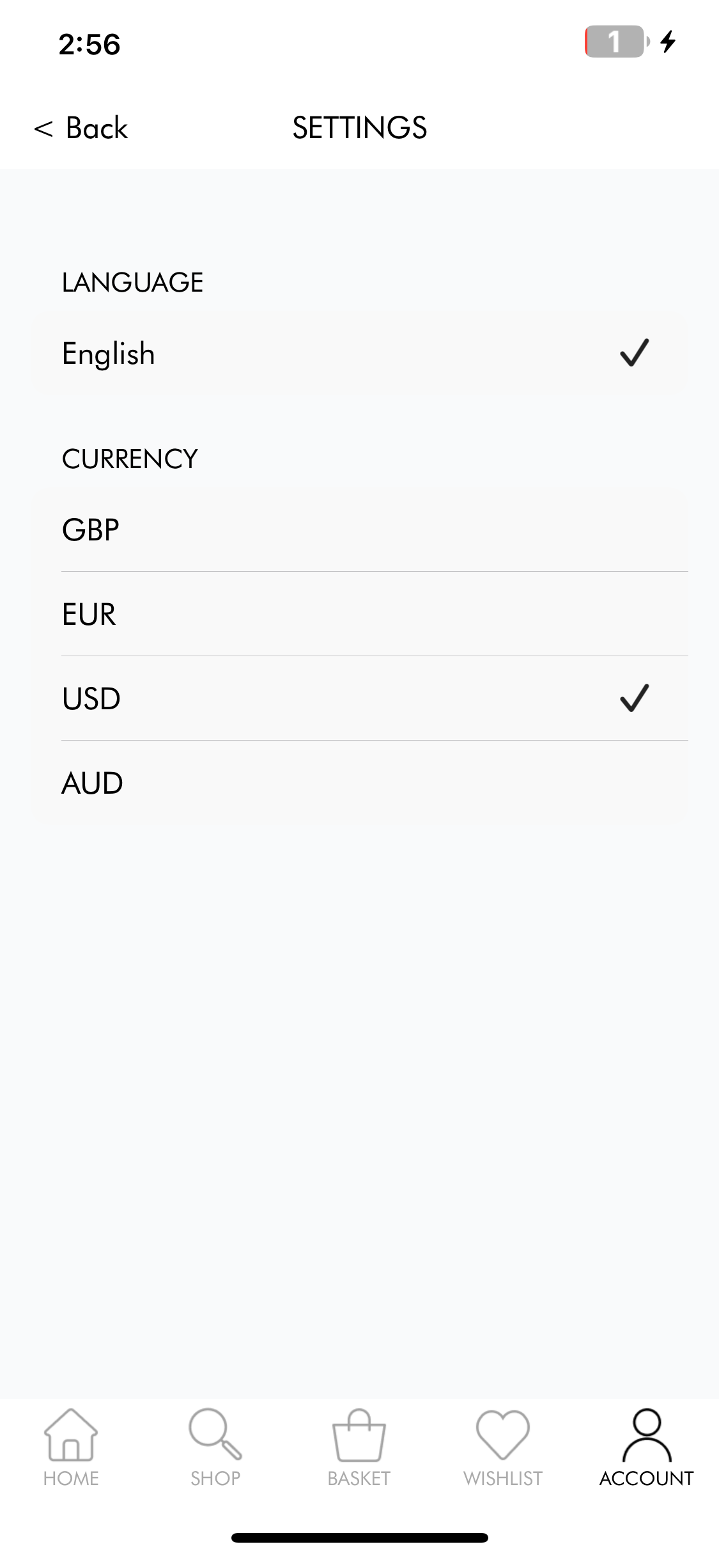This screenshot has width=719, height=1558.
Task: Select AUD as currency
Action: 359,783
